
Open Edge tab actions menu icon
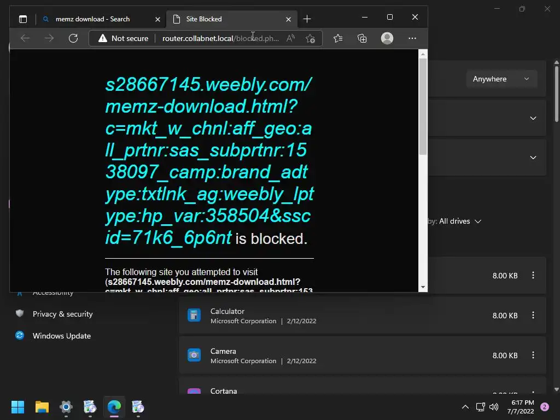tap(23, 19)
